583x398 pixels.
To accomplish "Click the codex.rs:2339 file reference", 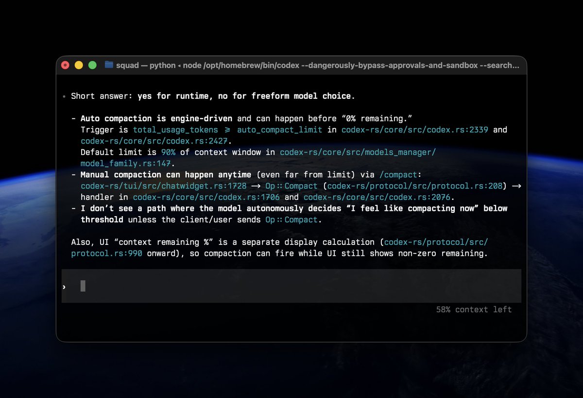I will [415, 130].
